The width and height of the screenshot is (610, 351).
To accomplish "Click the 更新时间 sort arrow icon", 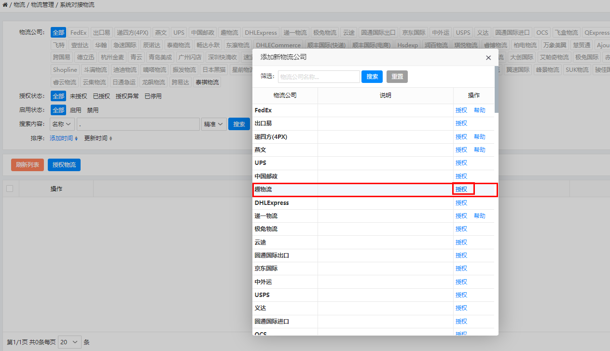I will coord(111,138).
